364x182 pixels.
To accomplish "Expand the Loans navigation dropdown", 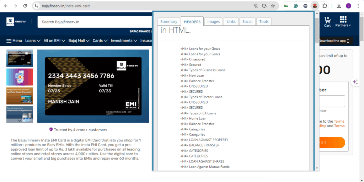I will (33, 41).
